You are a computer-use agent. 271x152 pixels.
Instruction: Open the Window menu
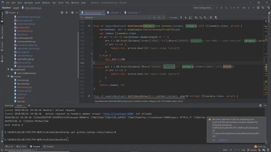[75, 3]
